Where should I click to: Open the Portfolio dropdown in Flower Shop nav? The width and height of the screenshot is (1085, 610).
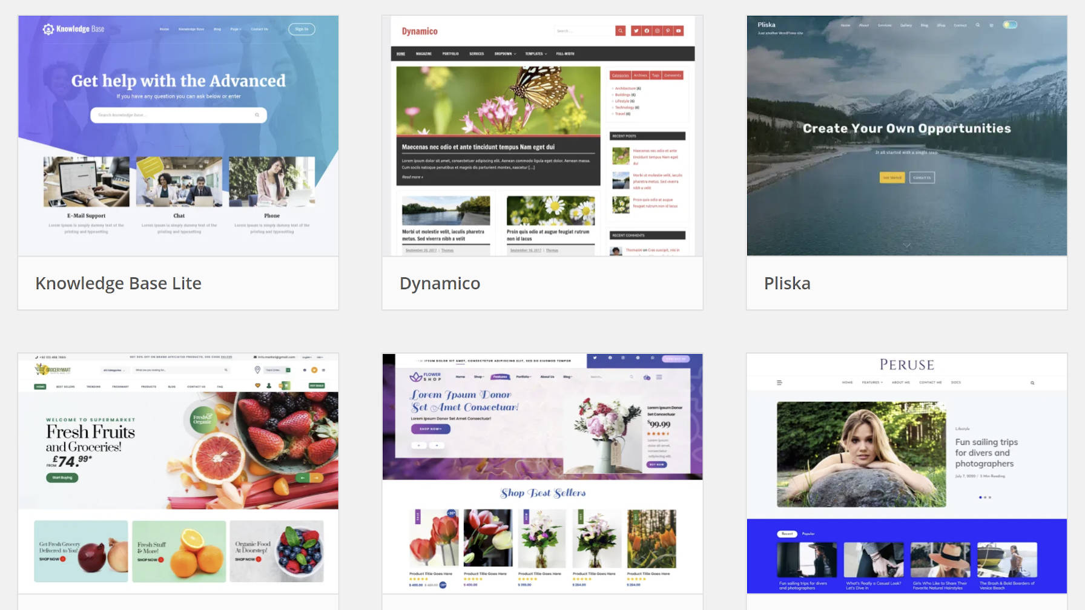(524, 376)
